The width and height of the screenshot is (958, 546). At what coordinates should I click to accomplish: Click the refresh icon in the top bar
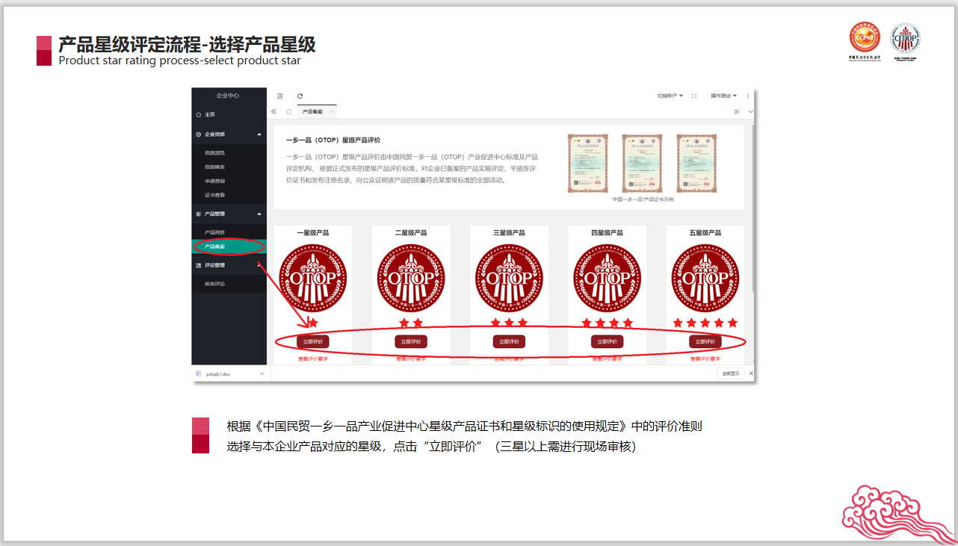[x=300, y=96]
